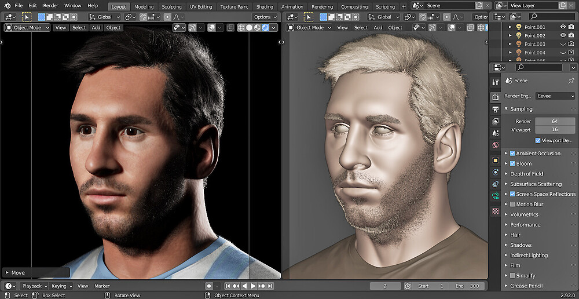The image size is (579, 299).
Task: Open Tool properties tab with wrench icon
Action: tap(496, 82)
